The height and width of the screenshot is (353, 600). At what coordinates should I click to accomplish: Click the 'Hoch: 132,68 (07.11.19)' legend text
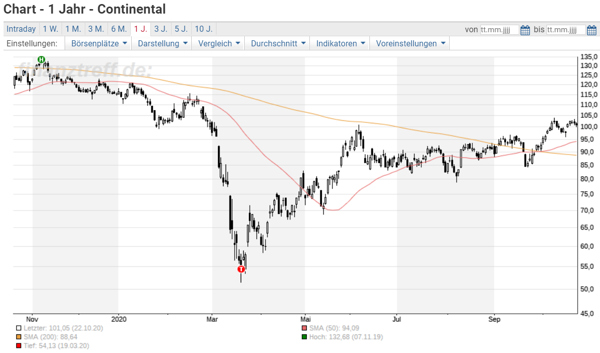346,337
